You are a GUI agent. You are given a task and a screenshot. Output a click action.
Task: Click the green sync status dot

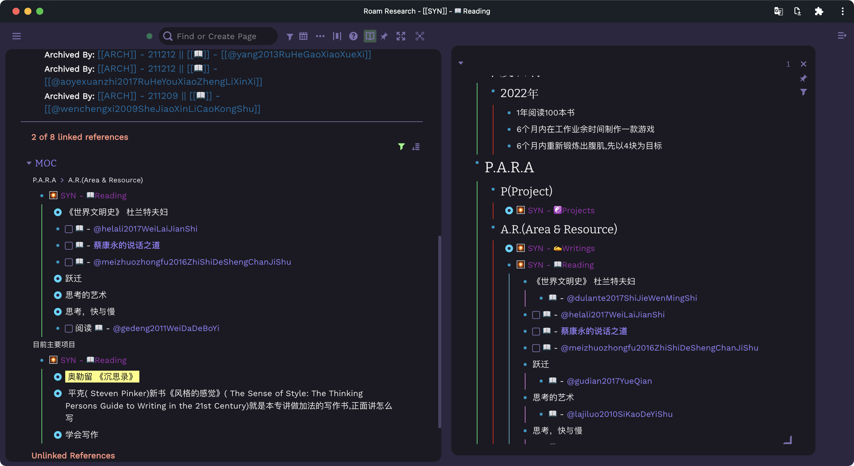(149, 36)
